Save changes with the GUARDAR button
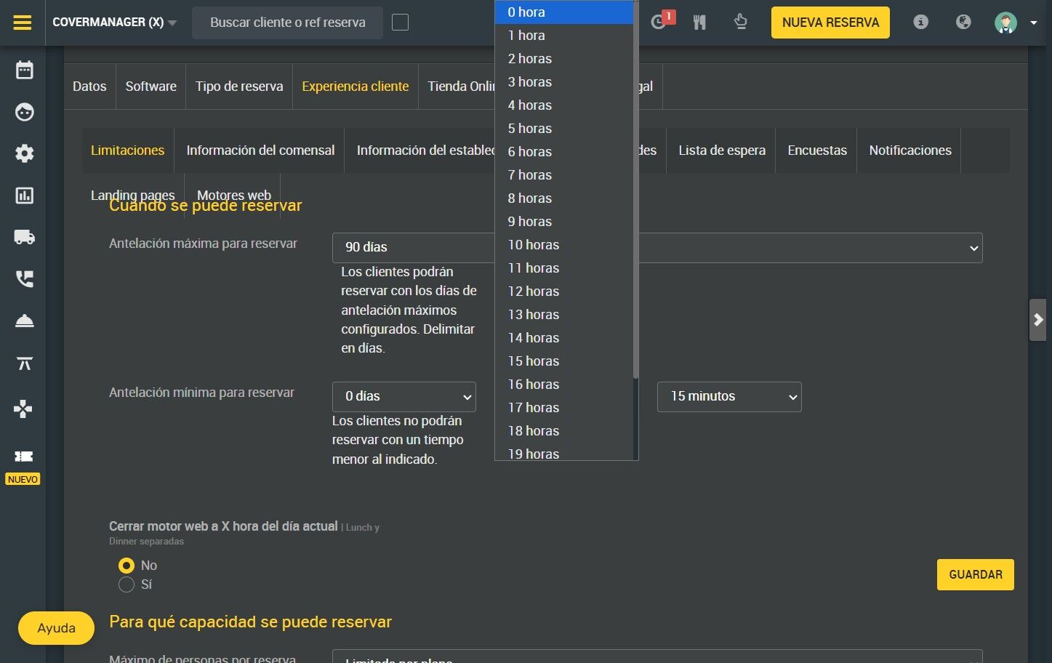The height and width of the screenshot is (663, 1052). click(976, 574)
